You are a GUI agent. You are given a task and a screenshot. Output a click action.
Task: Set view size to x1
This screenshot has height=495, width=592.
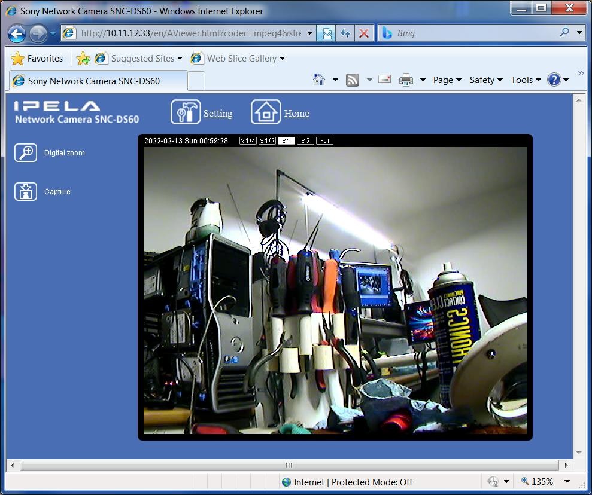(286, 141)
